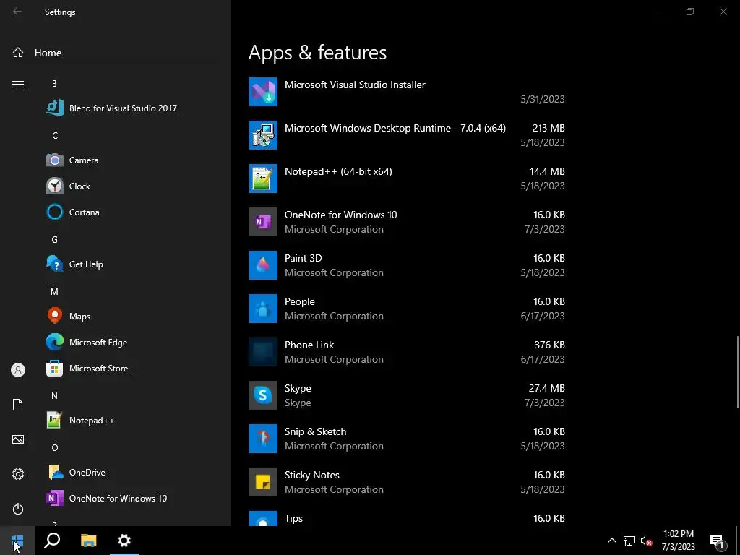
Task: Open Settings gear in Start sidebar
Action: click(18, 474)
